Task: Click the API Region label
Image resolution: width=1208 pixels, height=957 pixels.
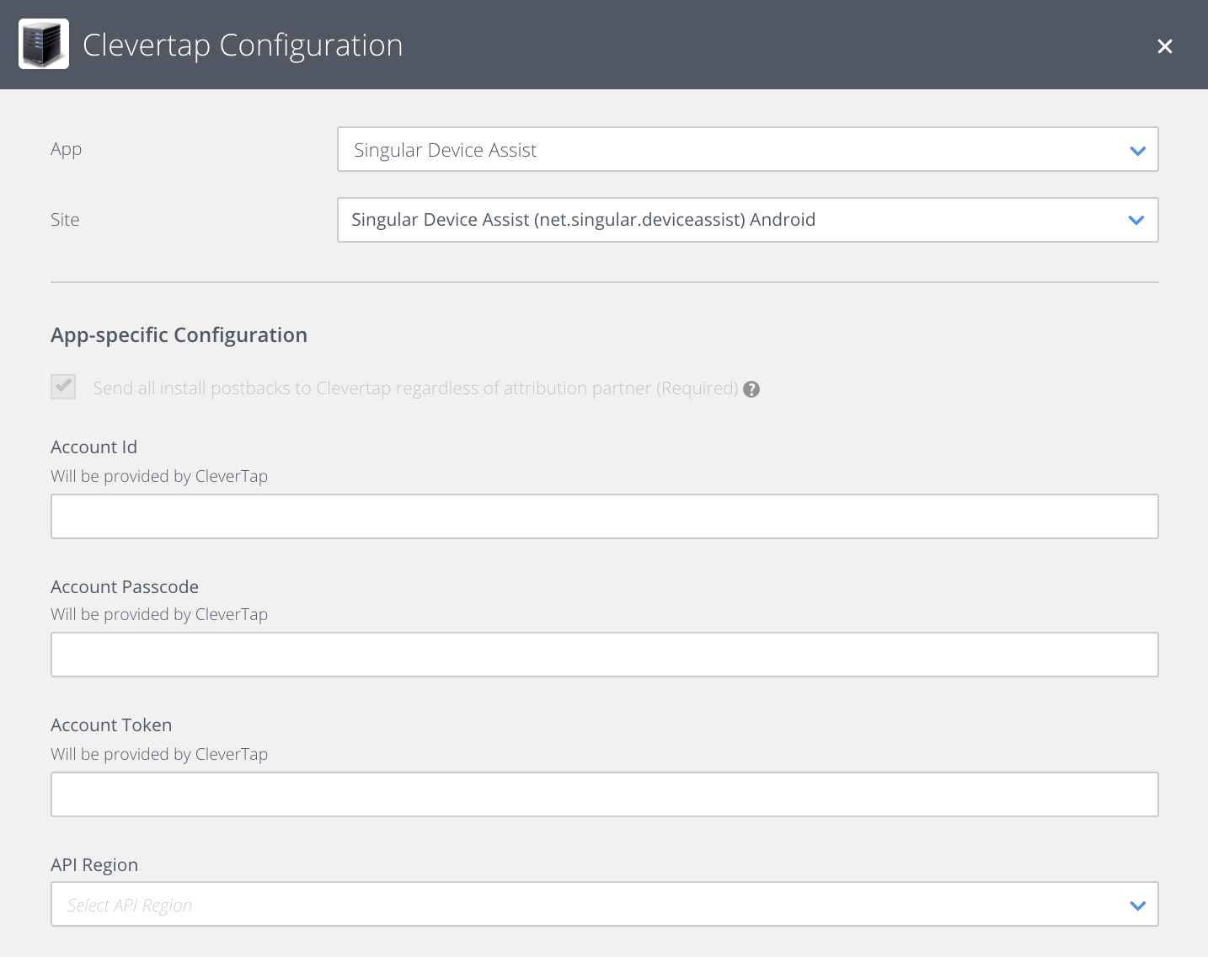Action: pos(94,864)
